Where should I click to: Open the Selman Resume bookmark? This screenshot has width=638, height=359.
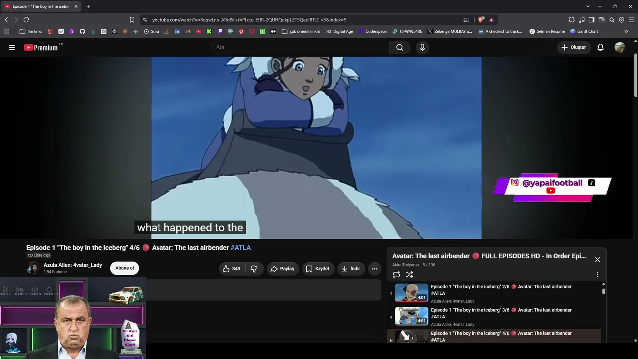click(547, 31)
